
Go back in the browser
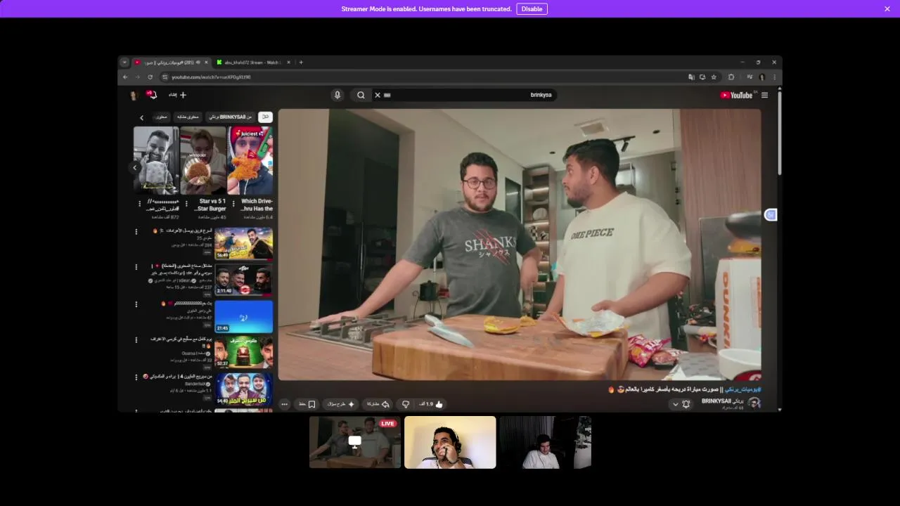tap(125, 77)
